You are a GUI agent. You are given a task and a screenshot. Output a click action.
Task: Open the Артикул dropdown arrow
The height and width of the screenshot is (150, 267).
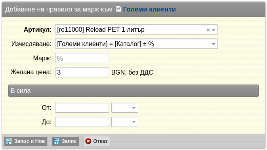(x=214, y=30)
